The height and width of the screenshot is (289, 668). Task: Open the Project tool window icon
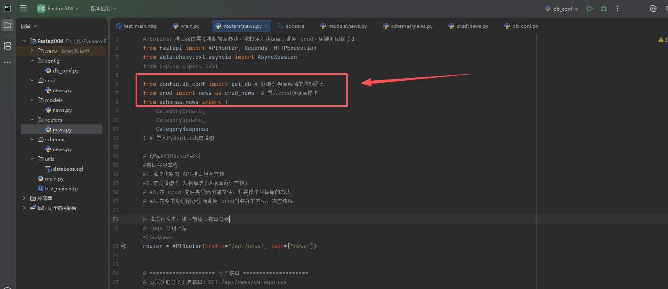coord(7,25)
